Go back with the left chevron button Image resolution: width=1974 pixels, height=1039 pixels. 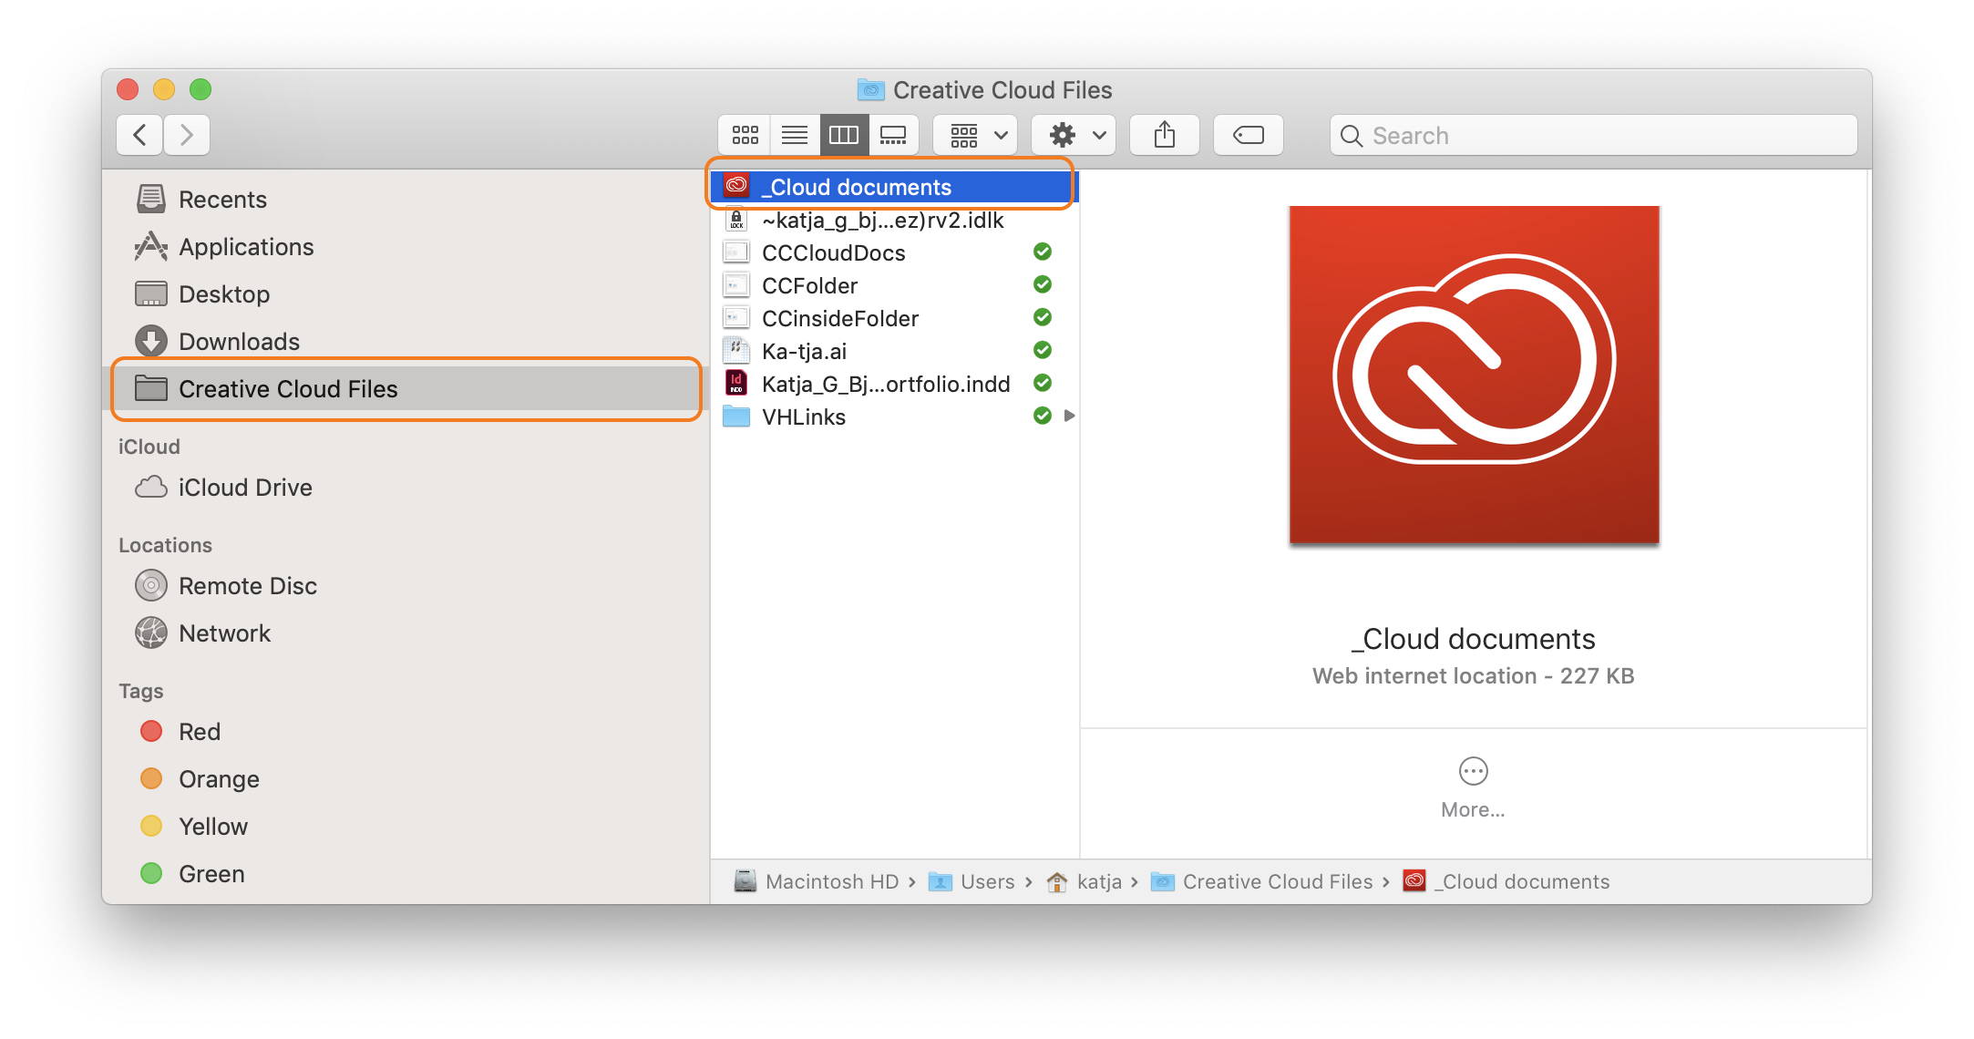tap(139, 135)
